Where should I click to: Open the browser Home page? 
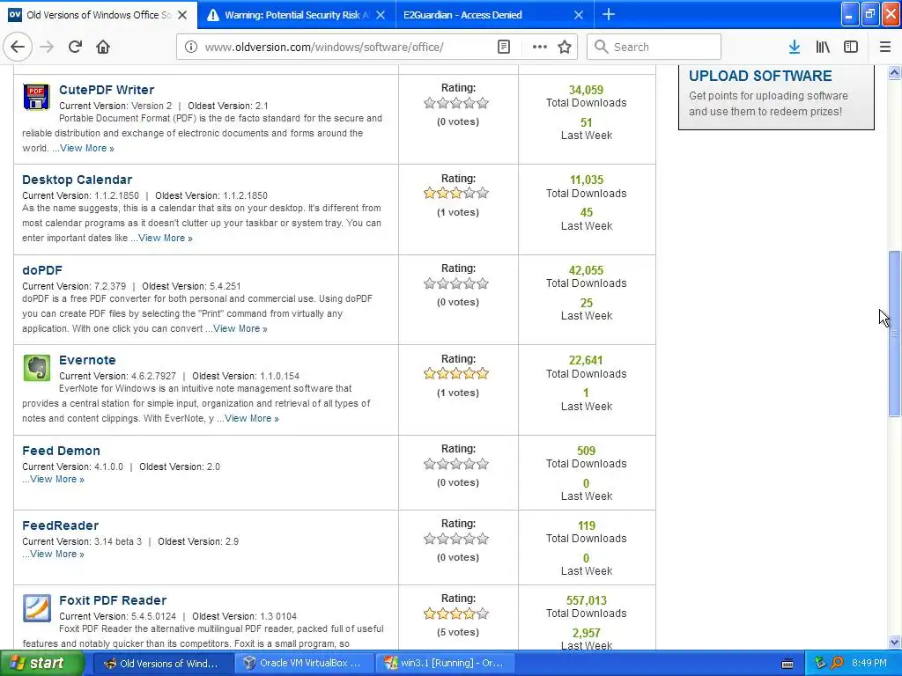coord(103,48)
